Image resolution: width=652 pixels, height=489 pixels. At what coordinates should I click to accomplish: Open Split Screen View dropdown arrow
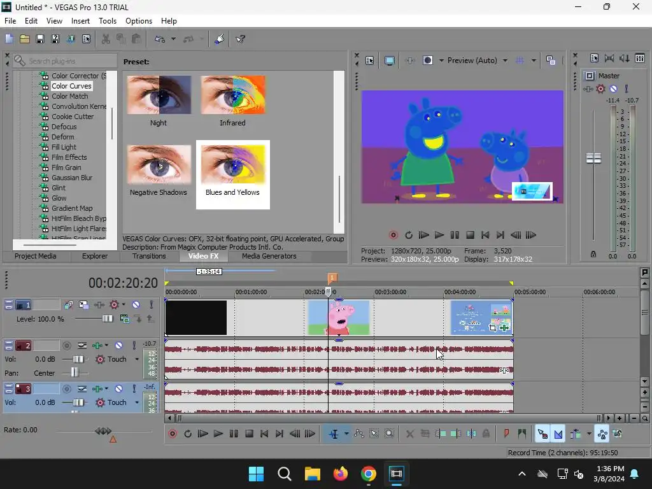click(x=441, y=60)
